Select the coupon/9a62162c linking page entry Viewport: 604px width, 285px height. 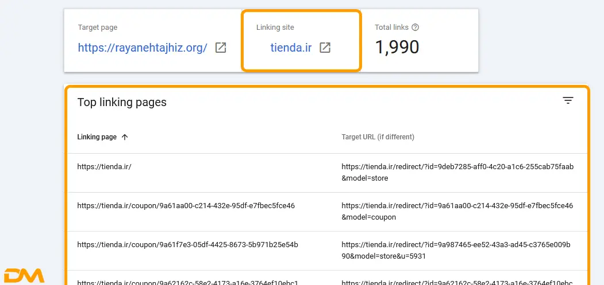[187, 282]
